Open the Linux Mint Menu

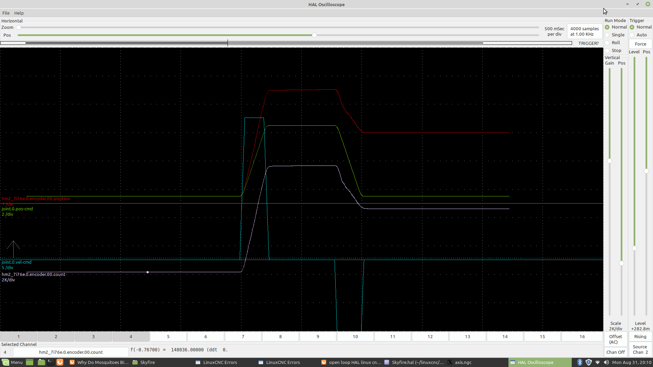13,362
